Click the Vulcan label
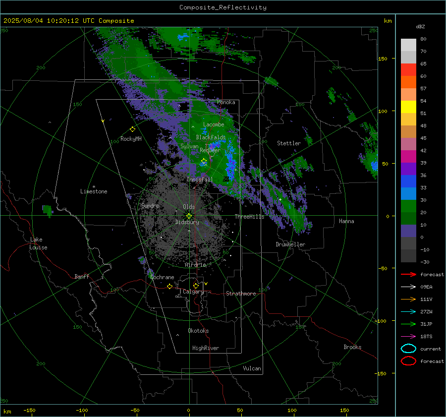 [252, 368]
